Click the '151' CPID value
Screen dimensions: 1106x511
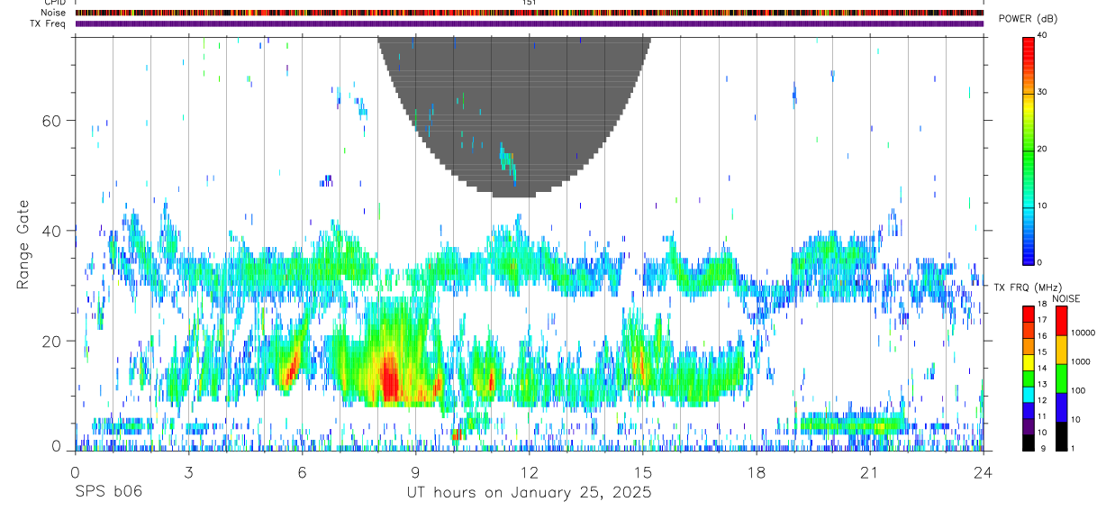click(x=530, y=3)
